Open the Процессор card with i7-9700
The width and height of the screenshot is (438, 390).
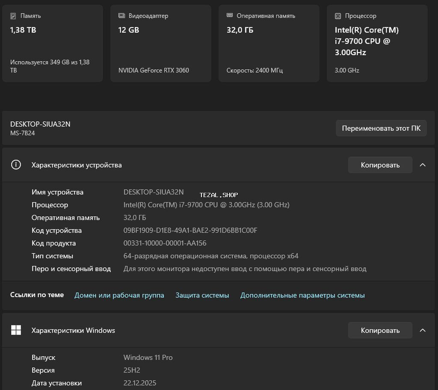(x=377, y=43)
